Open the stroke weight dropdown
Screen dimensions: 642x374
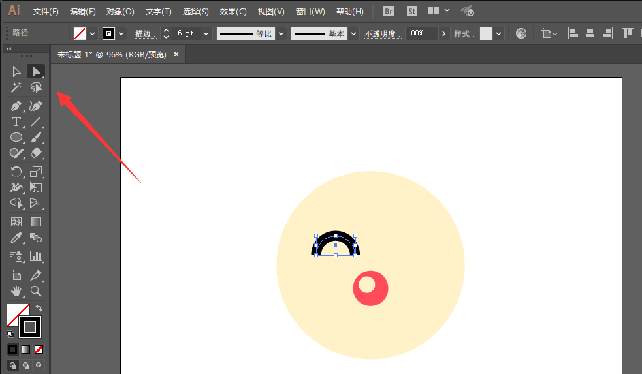206,33
